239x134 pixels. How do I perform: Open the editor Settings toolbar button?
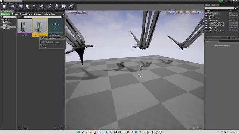34,7
